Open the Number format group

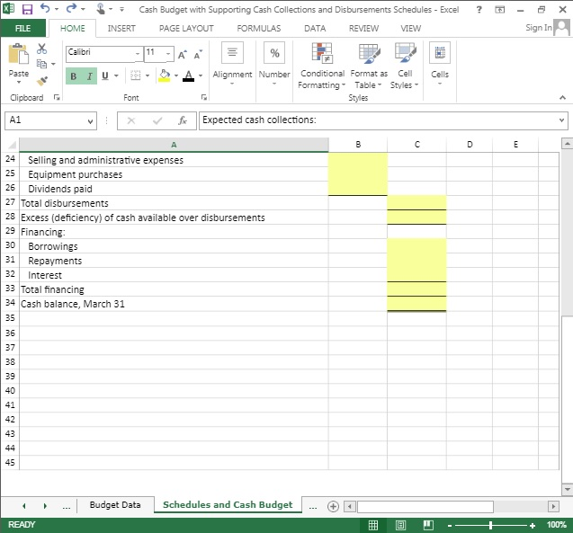[274, 64]
